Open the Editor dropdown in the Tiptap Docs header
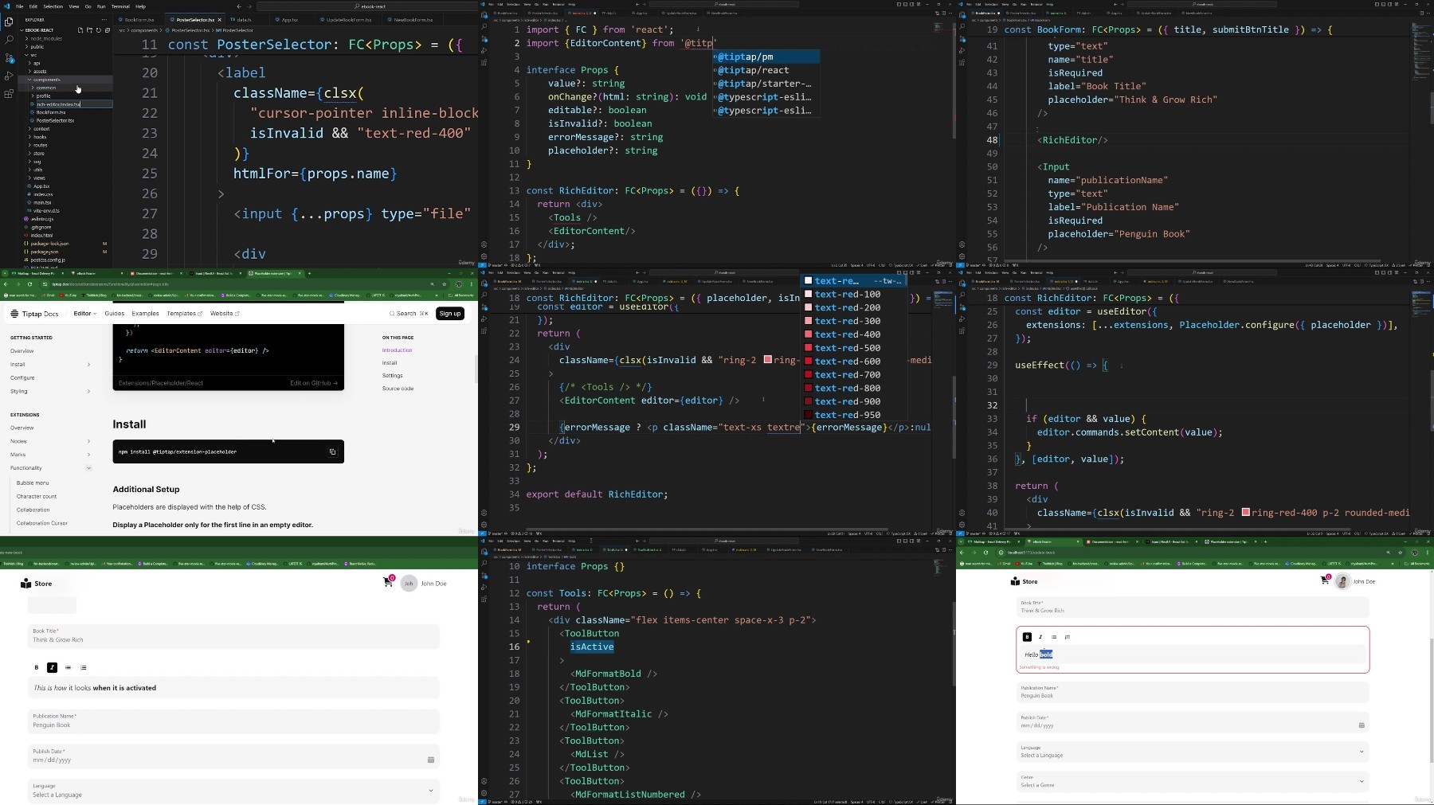This screenshot has height=805, width=1434. click(x=85, y=314)
